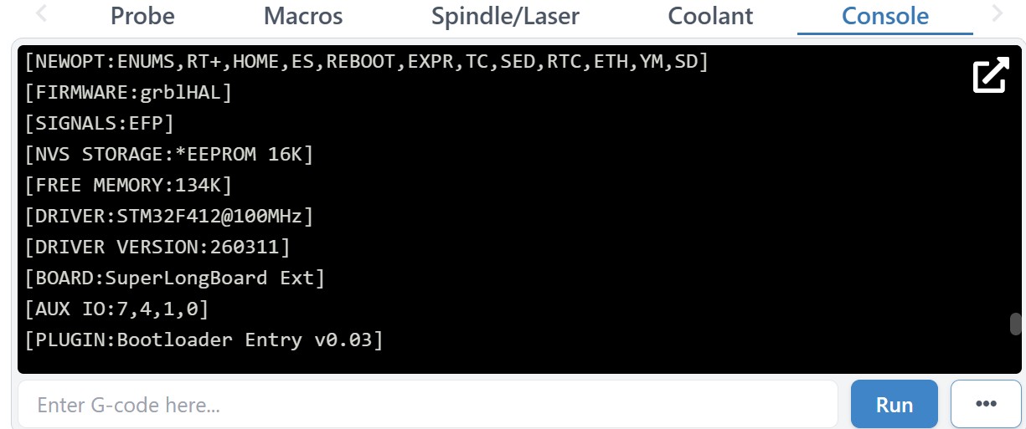Select the Spindle/Laser tab
1026x429 pixels.
(505, 16)
